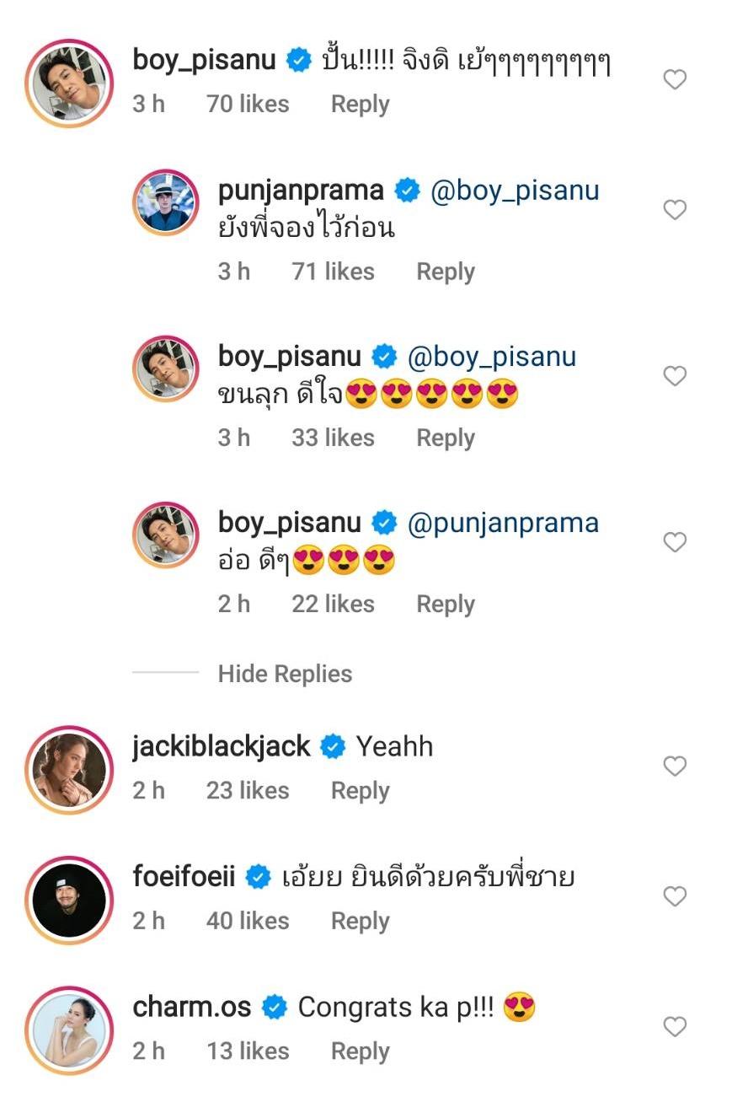Like the jackiblackjack "Yeahh" comment

click(x=675, y=766)
